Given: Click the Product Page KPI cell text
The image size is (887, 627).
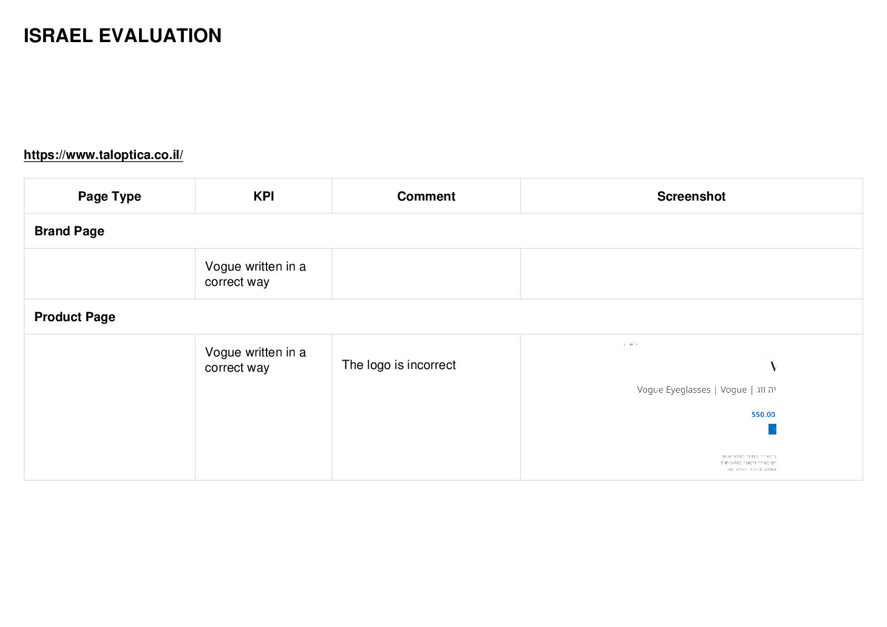Looking at the screenshot, I should coord(255,360).
